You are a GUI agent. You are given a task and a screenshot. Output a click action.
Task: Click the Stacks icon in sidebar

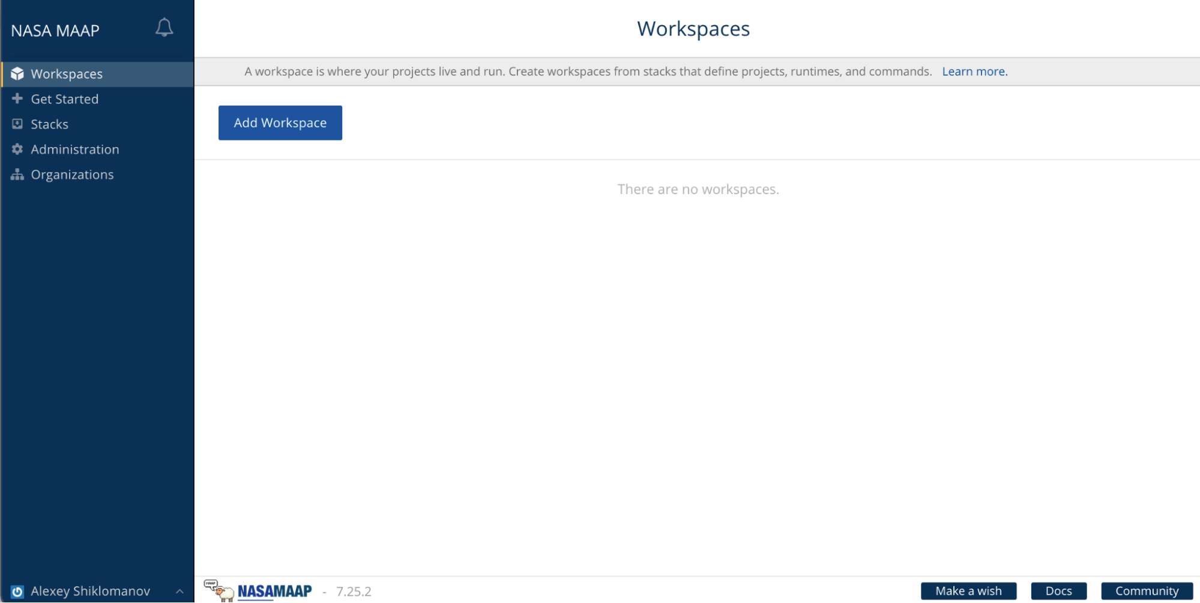coord(17,124)
